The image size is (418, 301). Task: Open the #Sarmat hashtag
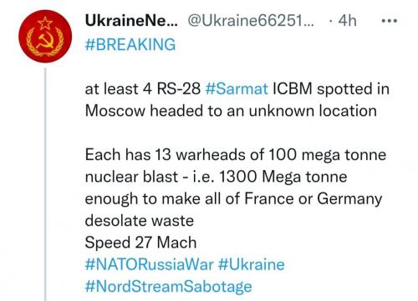[x=237, y=89]
